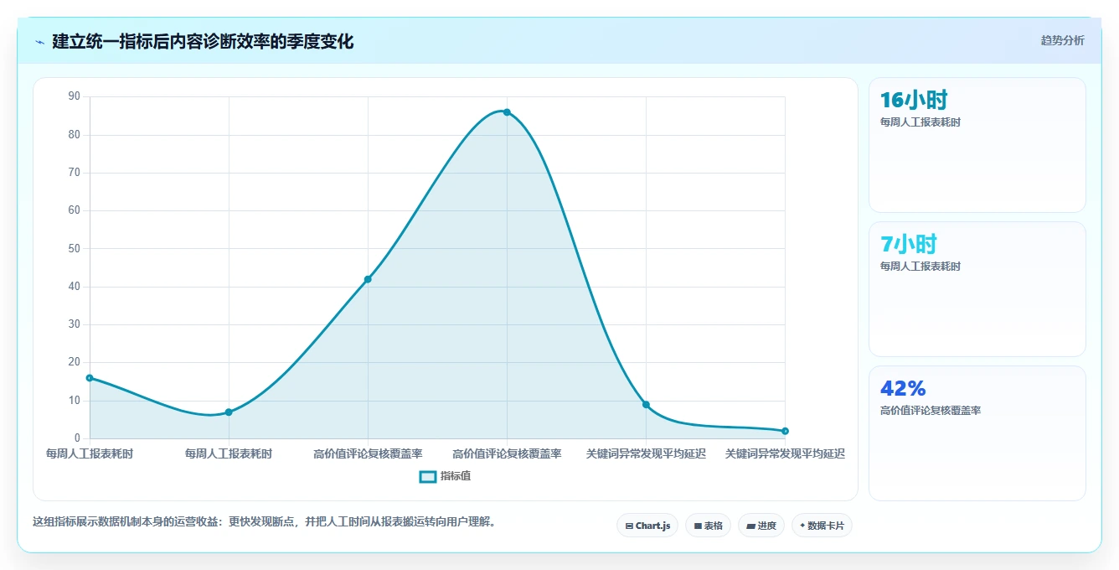Click the title 建立统一指标后内容诊断效率的季度变化
Image resolution: width=1119 pixels, height=570 pixels.
tap(203, 41)
